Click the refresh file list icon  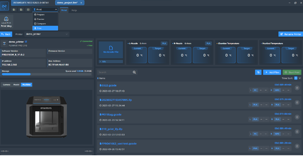(x=258, y=72)
